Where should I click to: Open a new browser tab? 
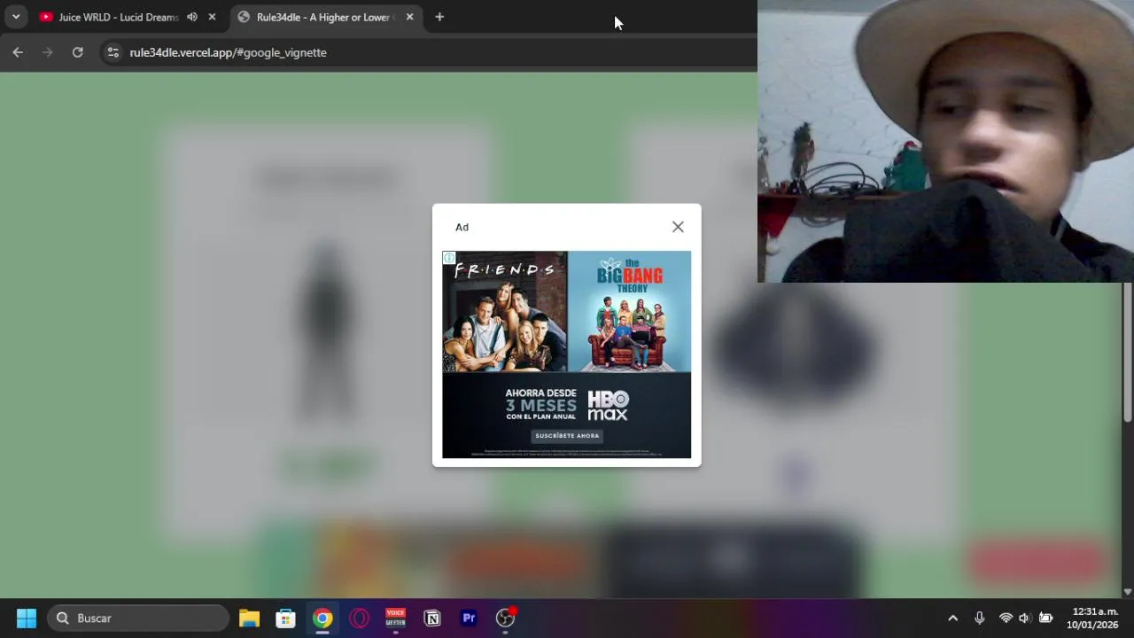point(439,17)
